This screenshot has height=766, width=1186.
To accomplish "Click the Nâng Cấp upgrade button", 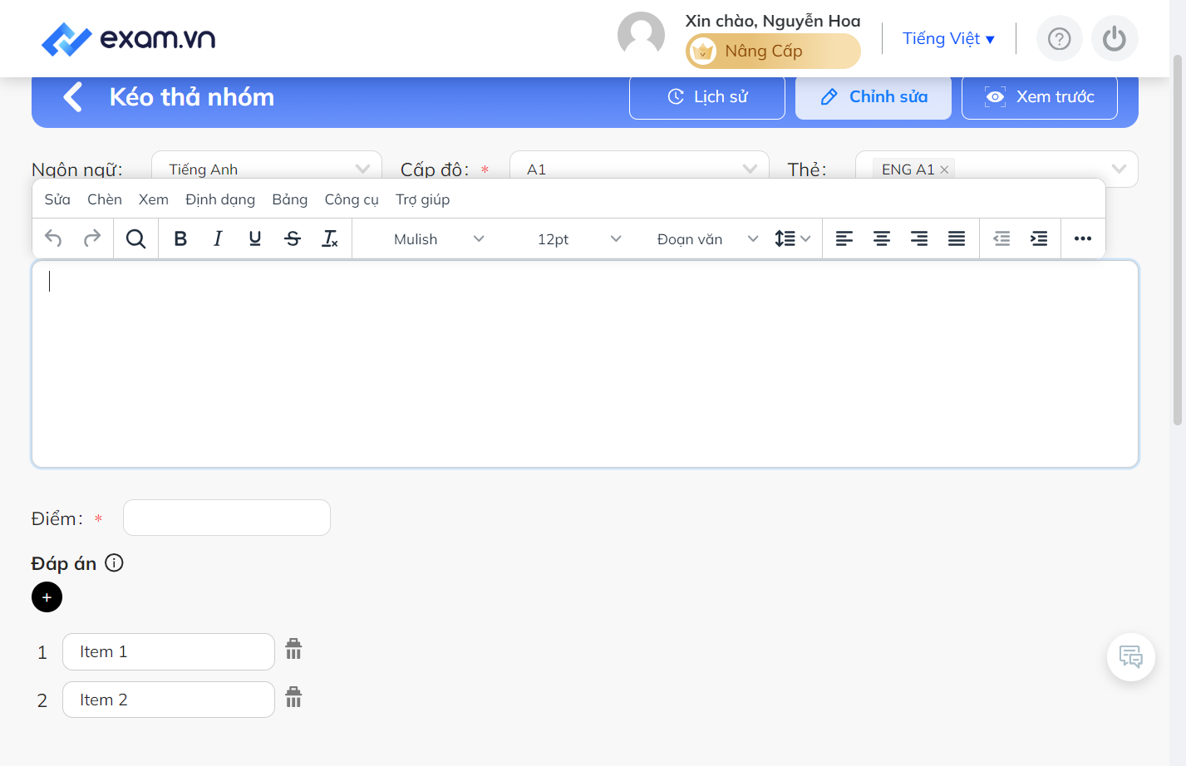I will coord(773,51).
